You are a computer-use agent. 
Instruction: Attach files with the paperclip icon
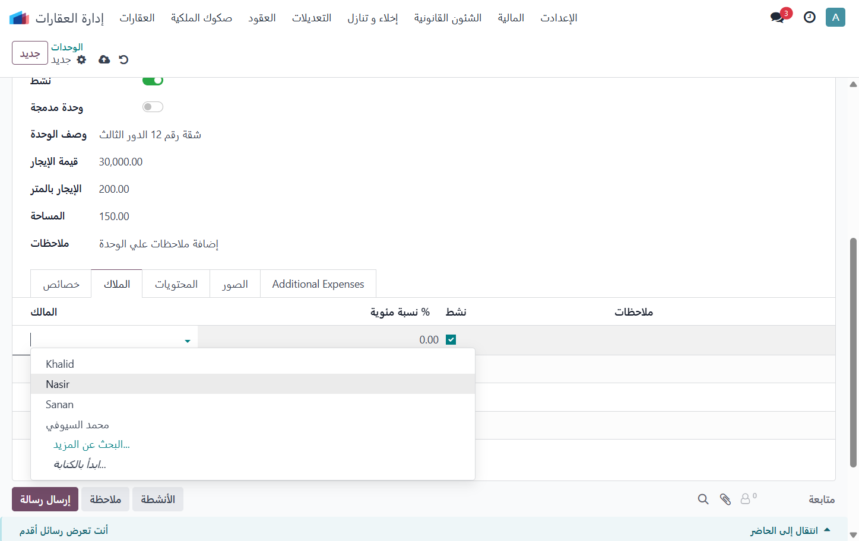pyautogui.click(x=725, y=499)
